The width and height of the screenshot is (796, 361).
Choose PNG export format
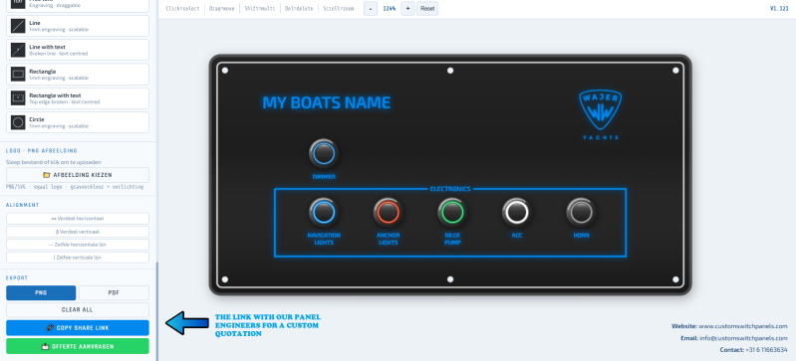[x=41, y=293]
